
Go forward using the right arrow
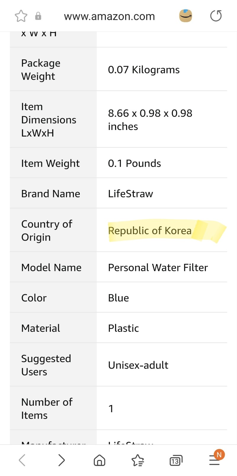(x=61, y=460)
